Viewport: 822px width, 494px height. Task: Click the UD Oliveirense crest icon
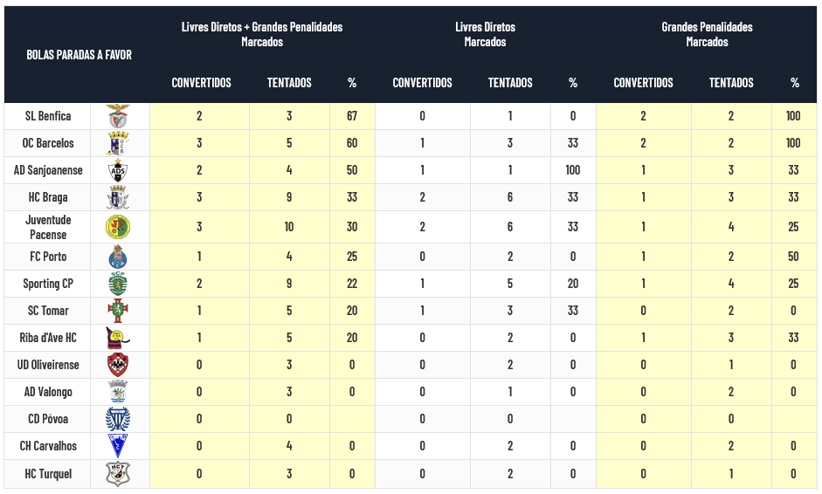point(117,365)
